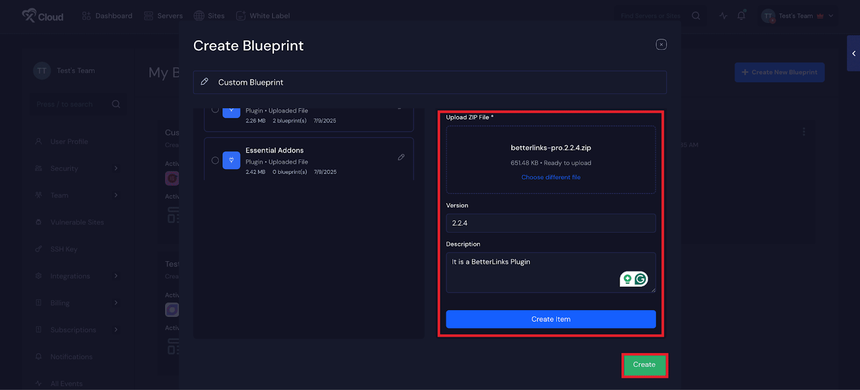Click the Servers stack icon in header
860x390 pixels.
148,16
